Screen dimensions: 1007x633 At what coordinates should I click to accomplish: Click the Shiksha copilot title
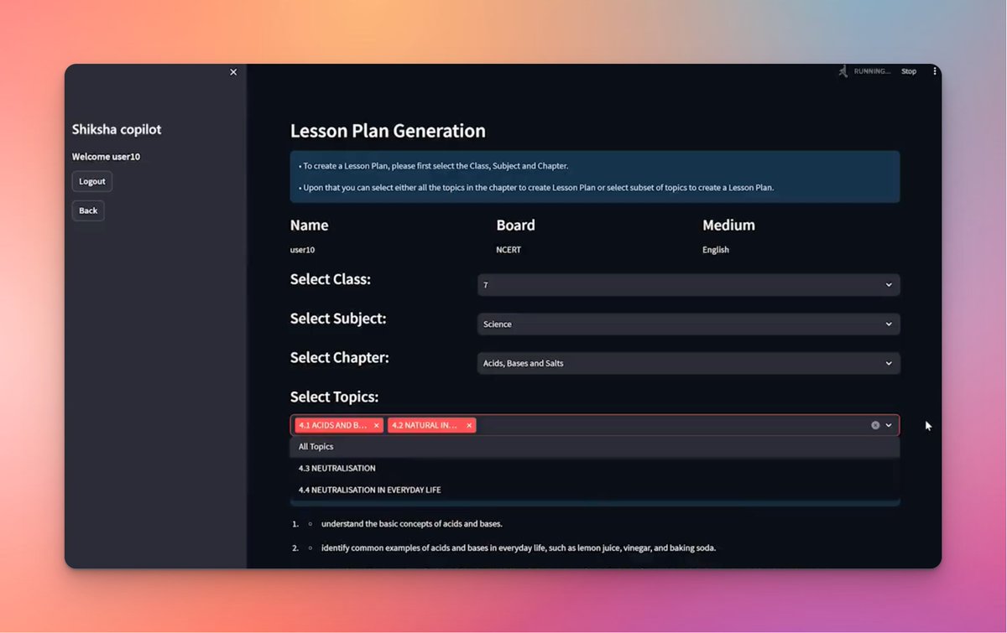click(117, 129)
